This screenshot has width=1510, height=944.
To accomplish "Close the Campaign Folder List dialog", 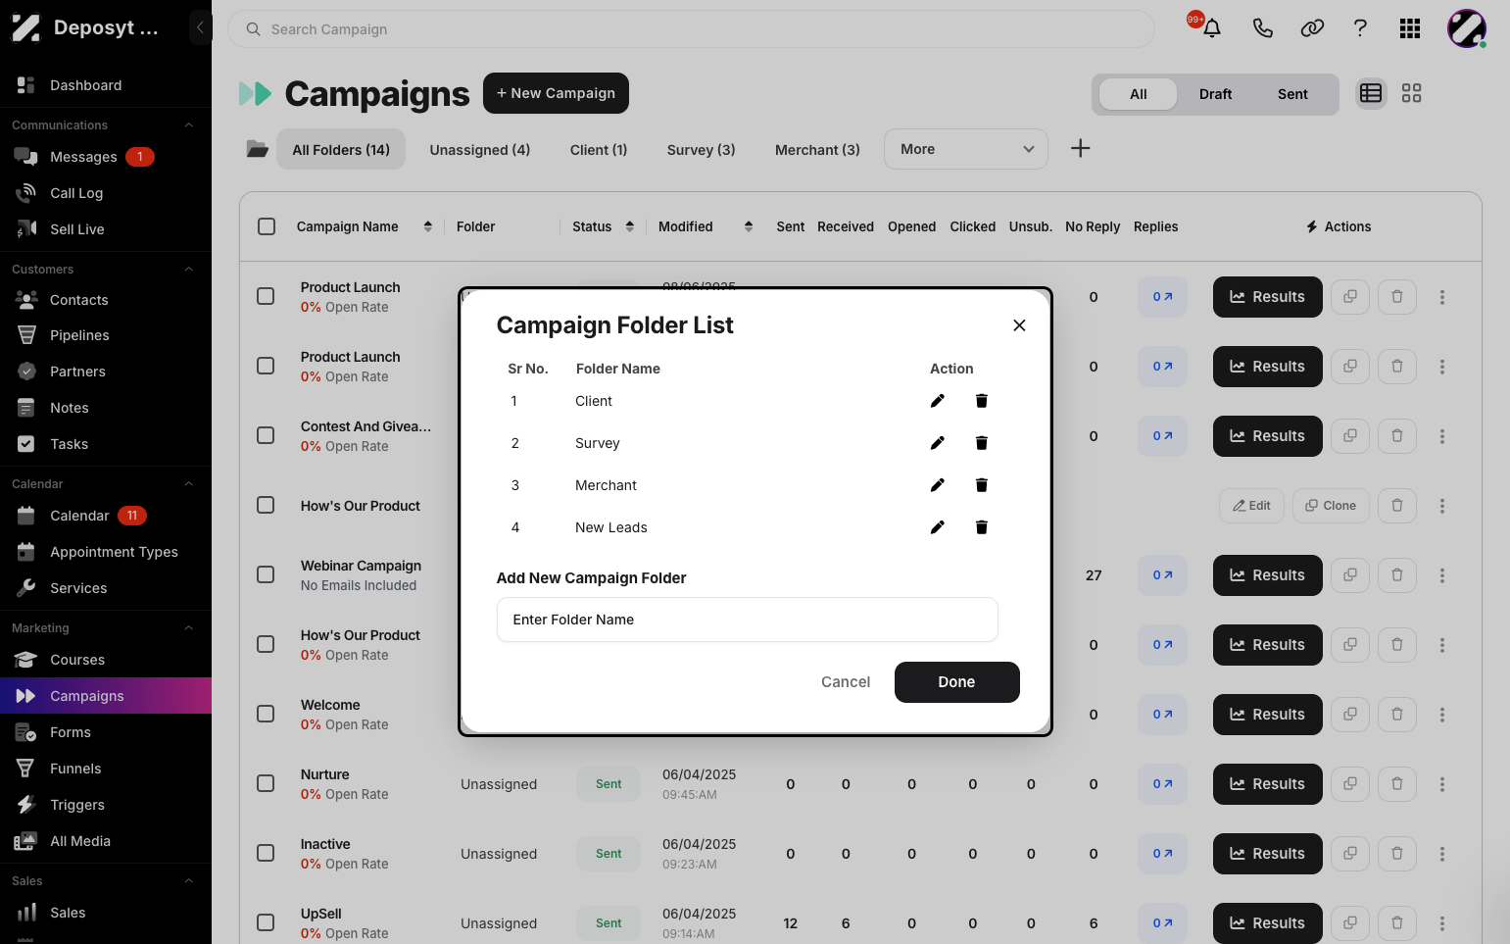I will (x=1019, y=325).
